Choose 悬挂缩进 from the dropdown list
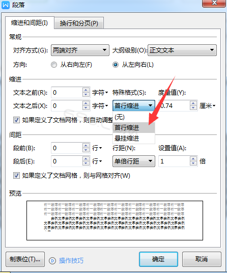The image size is (227, 273). pyautogui.click(x=134, y=139)
